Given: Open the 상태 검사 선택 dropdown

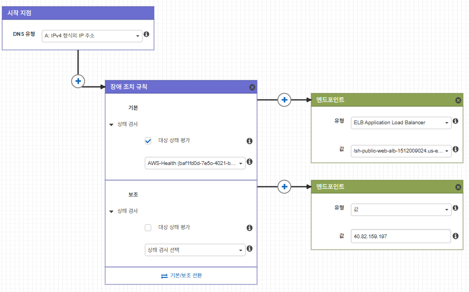Looking at the screenshot, I should click(x=195, y=250).
